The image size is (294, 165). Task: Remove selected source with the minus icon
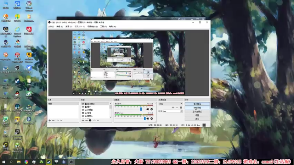point(86,120)
